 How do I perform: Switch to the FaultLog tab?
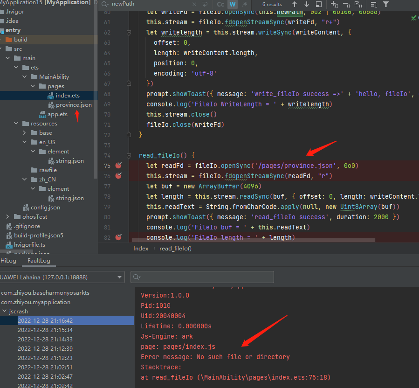point(39,261)
